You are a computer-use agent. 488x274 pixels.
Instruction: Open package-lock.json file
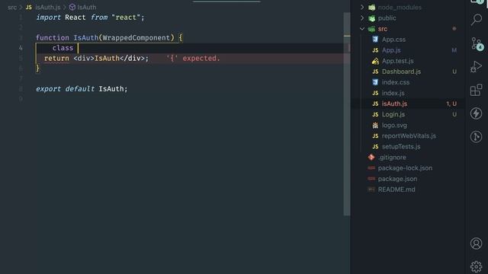click(x=405, y=168)
